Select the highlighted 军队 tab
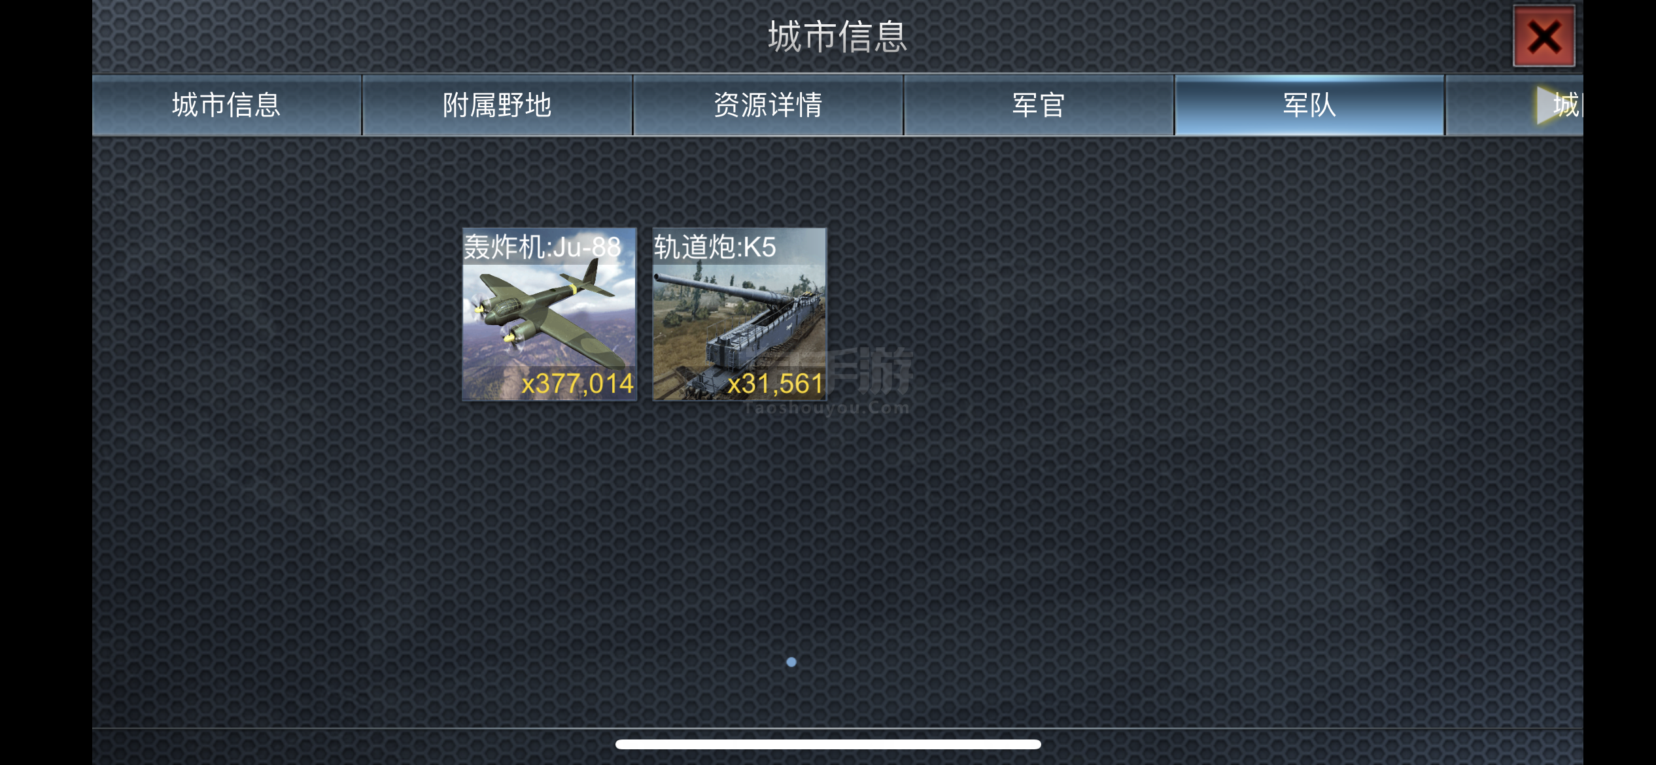This screenshot has width=1656, height=765. click(x=1309, y=105)
